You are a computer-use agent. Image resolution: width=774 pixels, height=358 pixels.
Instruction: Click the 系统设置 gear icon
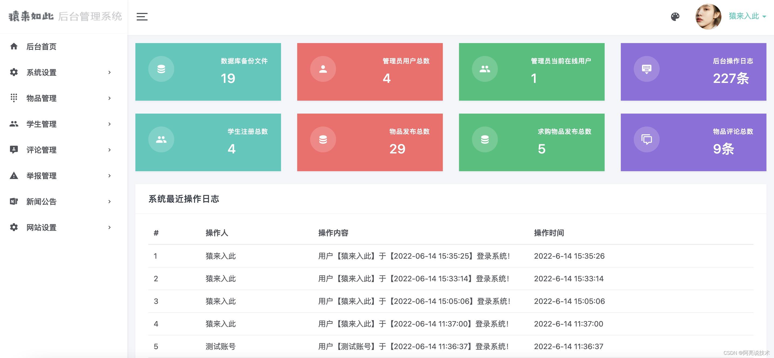[x=14, y=72]
